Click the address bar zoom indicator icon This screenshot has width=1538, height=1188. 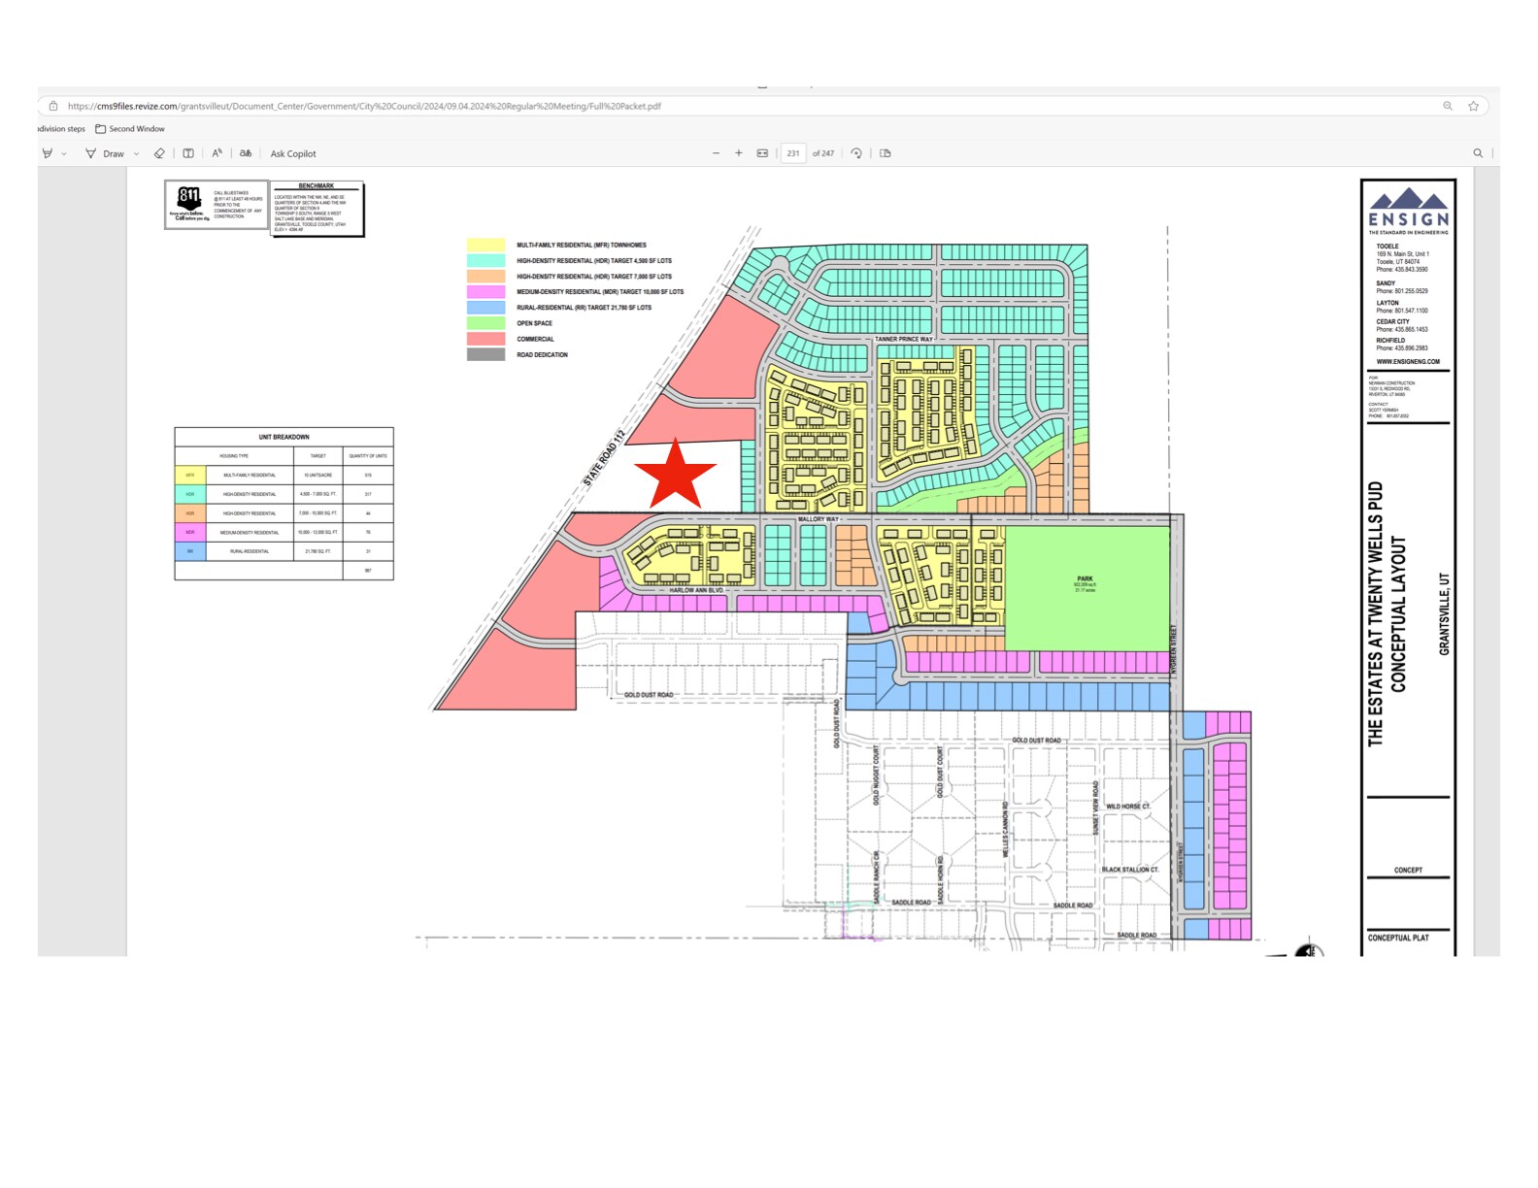1447,106
